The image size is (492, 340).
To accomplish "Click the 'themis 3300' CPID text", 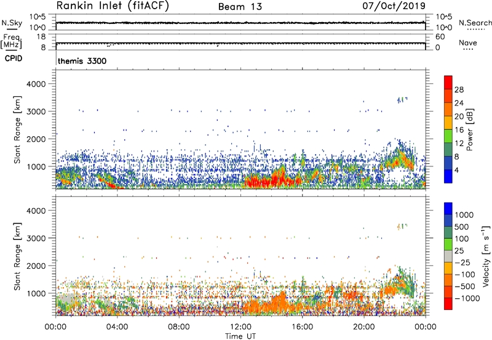I will (82, 61).
